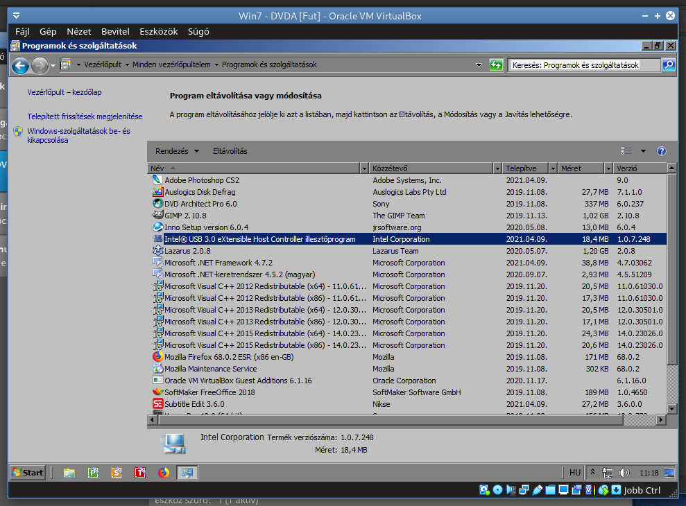This screenshot has width=686, height=506.
Task: Click VirtualBox optical disc status icon
Action: point(497,490)
